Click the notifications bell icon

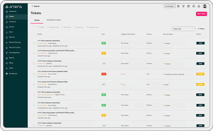pyautogui.click(x=193, y=6)
